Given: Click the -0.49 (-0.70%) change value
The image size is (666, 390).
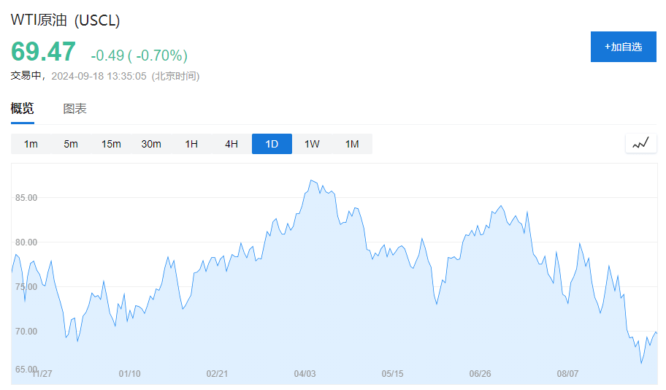Looking at the screenshot, I should (139, 56).
